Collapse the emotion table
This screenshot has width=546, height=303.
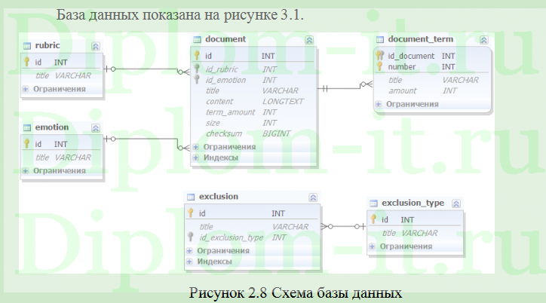pos(96,128)
